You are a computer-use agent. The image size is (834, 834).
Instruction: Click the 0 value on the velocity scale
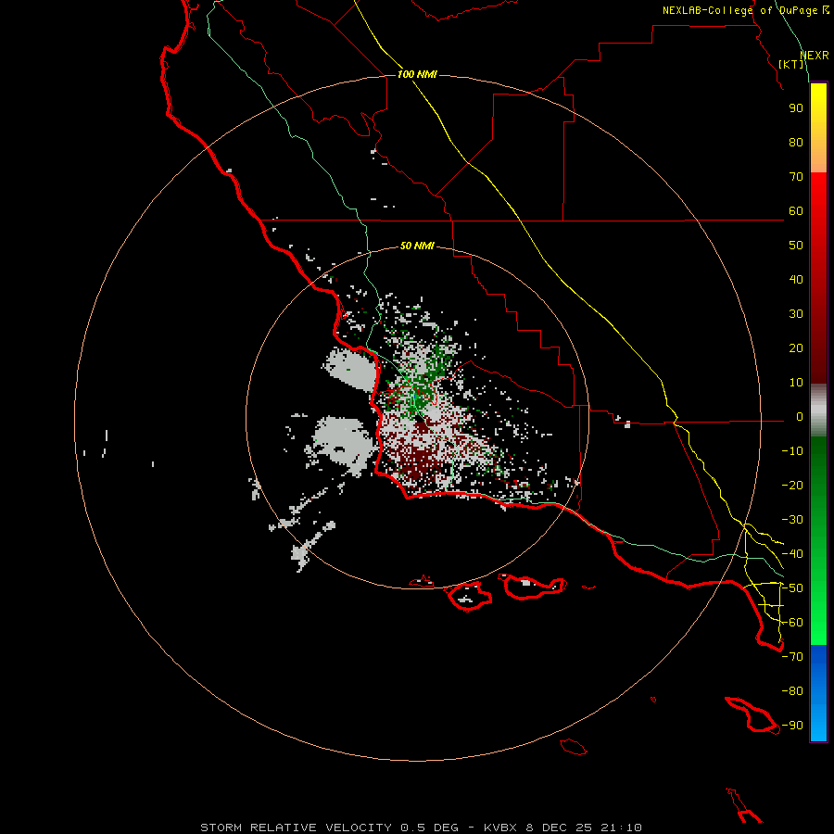[x=800, y=417]
